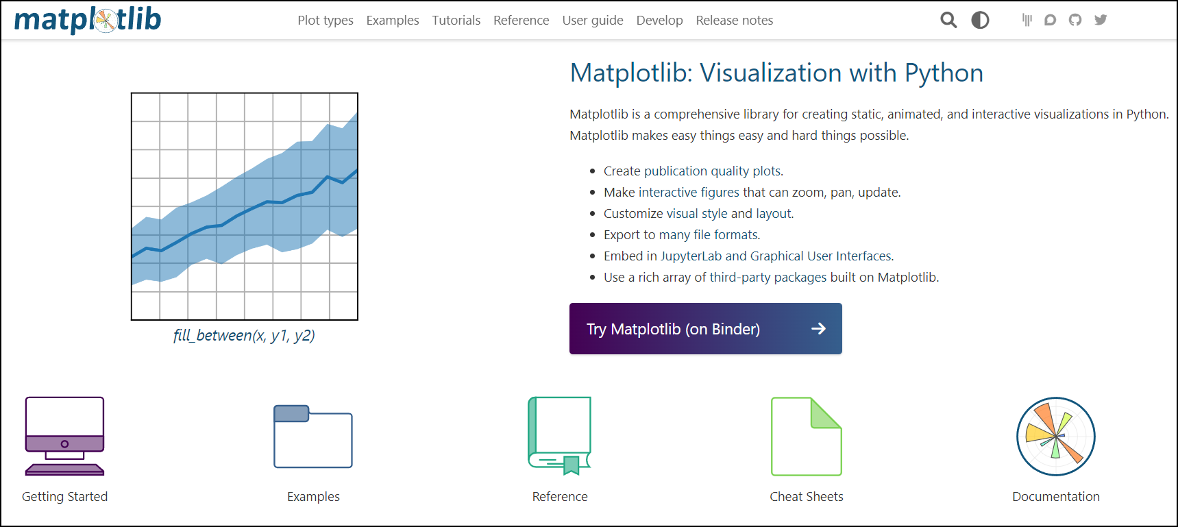Open the Gitter chat icon
The height and width of the screenshot is (527, 1178).
coord(1027,20)
